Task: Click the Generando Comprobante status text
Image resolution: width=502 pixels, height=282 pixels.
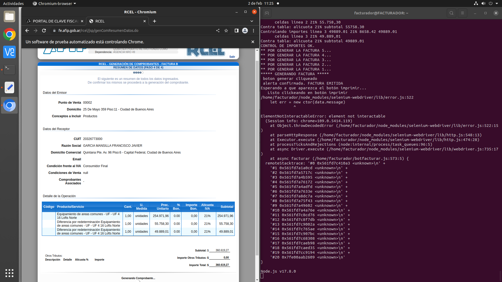Action: 138,278
